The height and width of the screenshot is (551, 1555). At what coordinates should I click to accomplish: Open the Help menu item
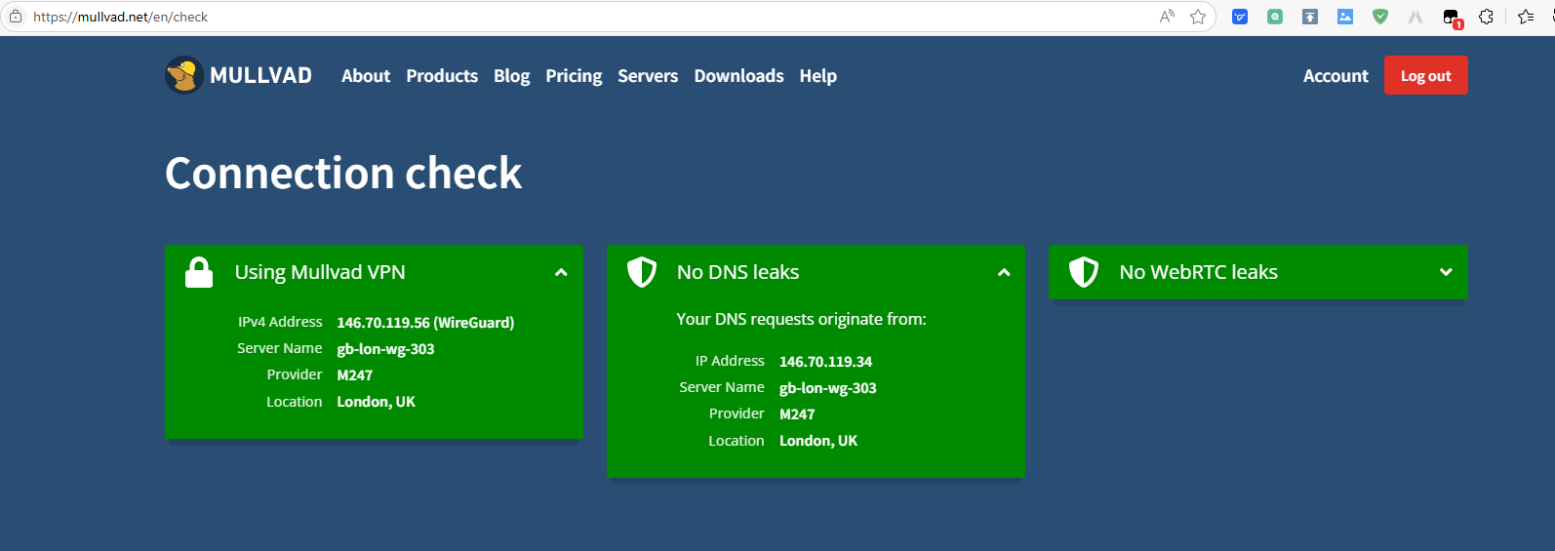(x=817, y=76)
